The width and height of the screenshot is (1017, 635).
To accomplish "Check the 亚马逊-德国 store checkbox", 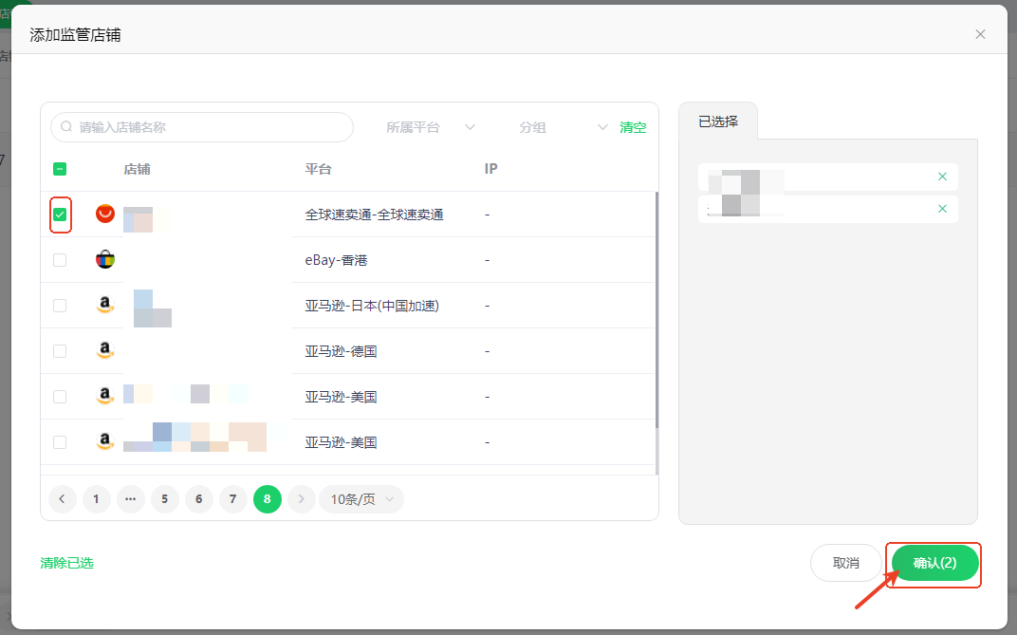I will coord(60,351).
